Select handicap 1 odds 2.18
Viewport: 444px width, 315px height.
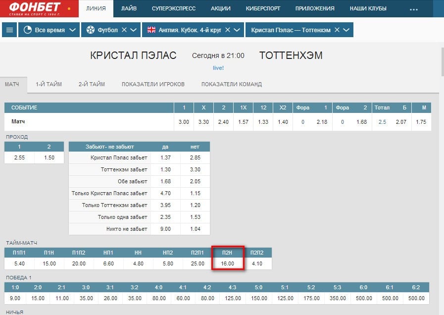322,122
